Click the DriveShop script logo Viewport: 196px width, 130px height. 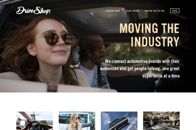pos(33,11)
